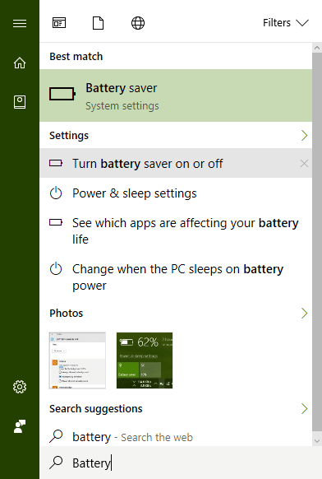Open Power & sleep settings
Image resolution: width=322 pixels, height=479 pixels.
(176, 193)
